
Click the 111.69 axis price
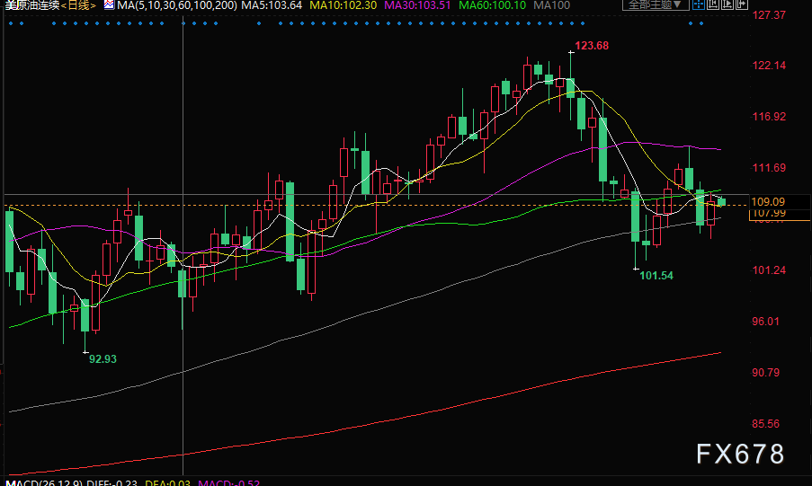coord(769,168)
